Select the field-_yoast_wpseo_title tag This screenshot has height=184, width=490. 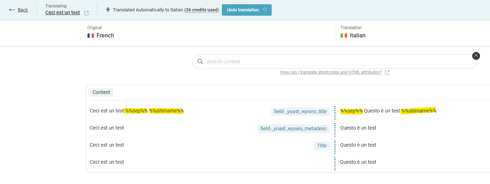(x=300, y=111)
